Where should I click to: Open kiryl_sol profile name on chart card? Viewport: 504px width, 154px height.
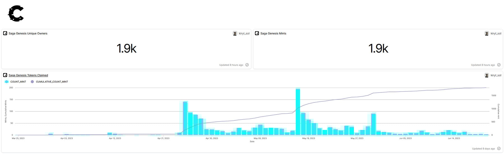tap(496, 75)
